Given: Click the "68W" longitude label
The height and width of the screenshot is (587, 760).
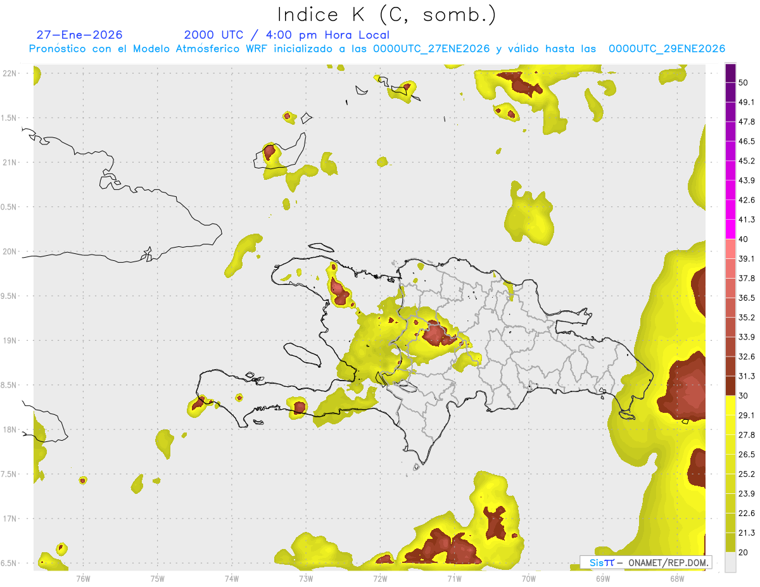Looking at the screenshot, I should pos(677,578).
